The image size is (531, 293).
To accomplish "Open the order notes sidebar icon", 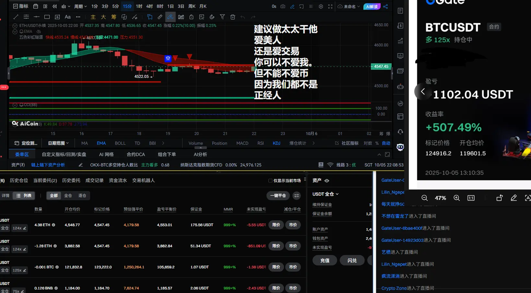I will [x=400, y=11].
